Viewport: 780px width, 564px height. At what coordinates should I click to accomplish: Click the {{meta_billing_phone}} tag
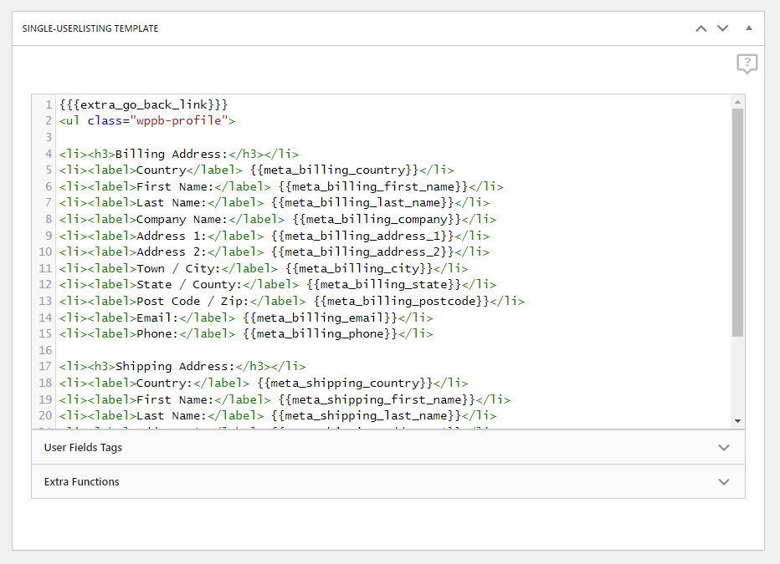pyautogui.click(x=321, y=333)
